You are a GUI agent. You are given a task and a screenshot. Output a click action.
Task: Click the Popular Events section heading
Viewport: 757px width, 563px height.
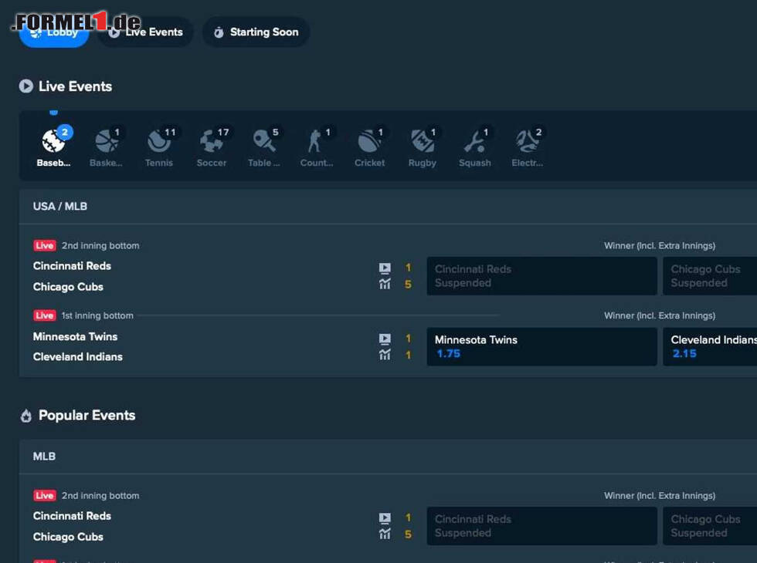click(87, 415)
